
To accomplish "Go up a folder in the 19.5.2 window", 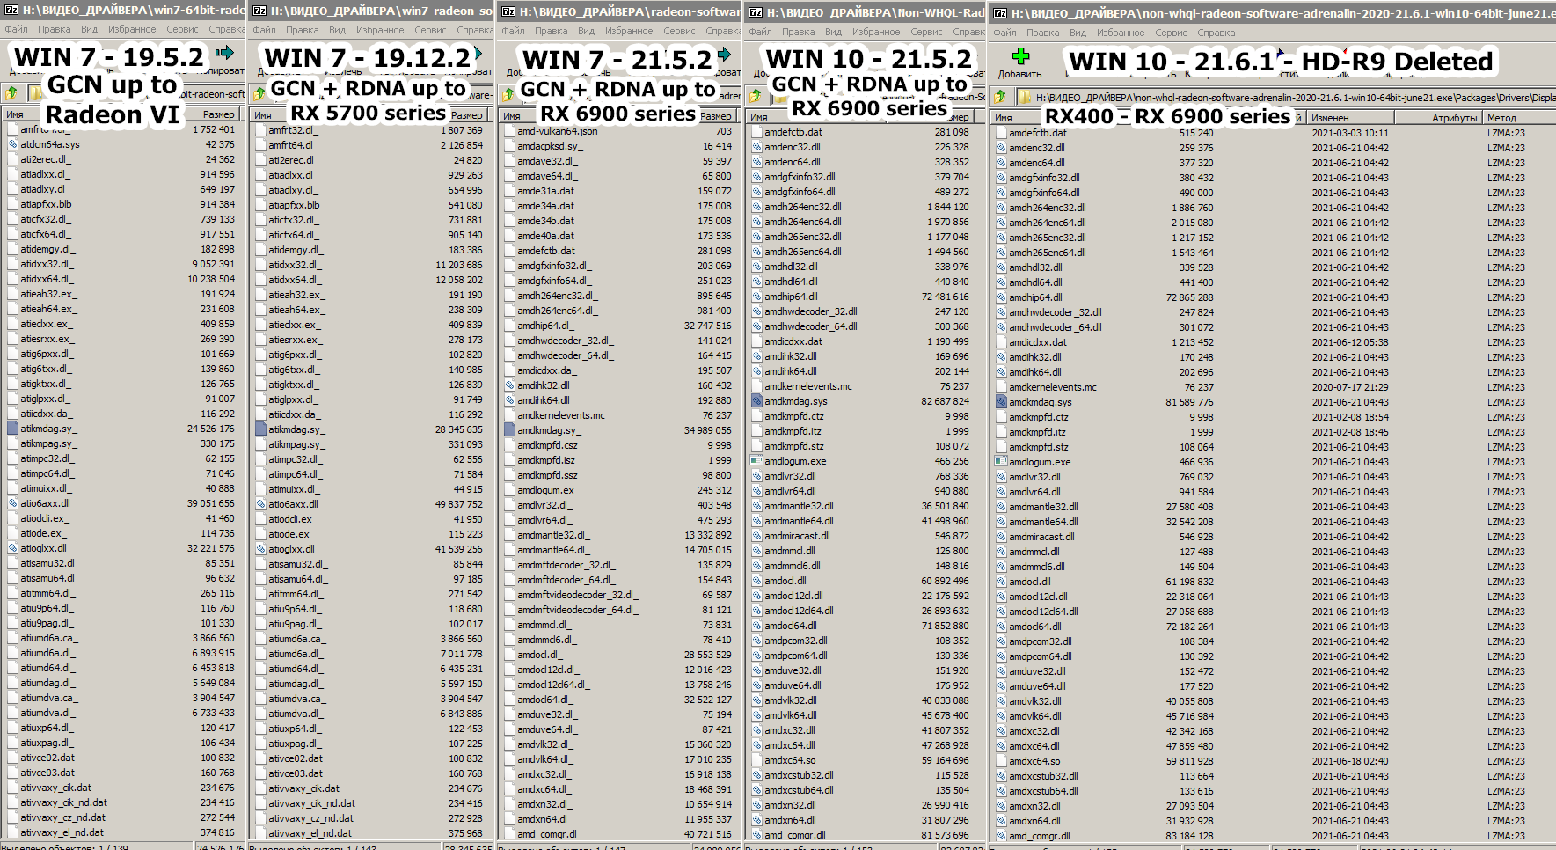I will coord(12,93).
